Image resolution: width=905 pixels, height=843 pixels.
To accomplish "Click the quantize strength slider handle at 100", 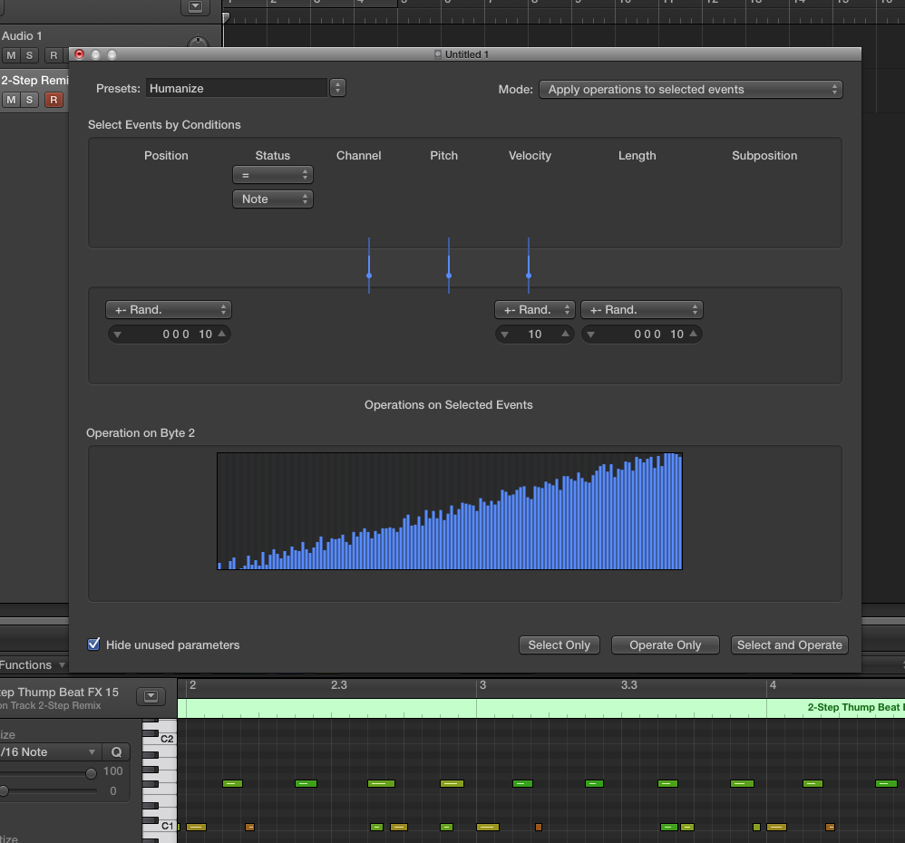I will [91, 773].
